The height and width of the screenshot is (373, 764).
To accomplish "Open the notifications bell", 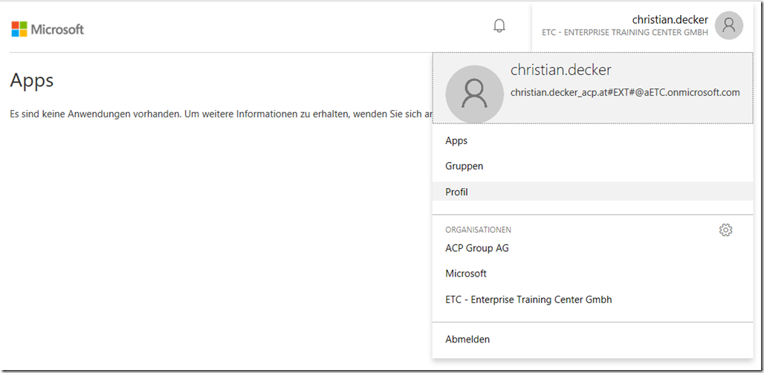I will click(x=499, y=26).
